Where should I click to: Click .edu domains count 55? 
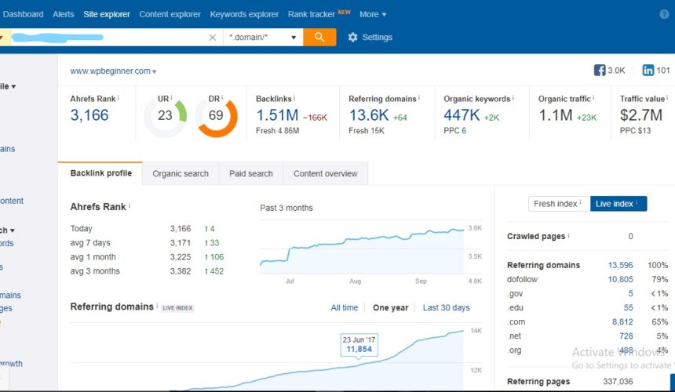coord(629,308)
